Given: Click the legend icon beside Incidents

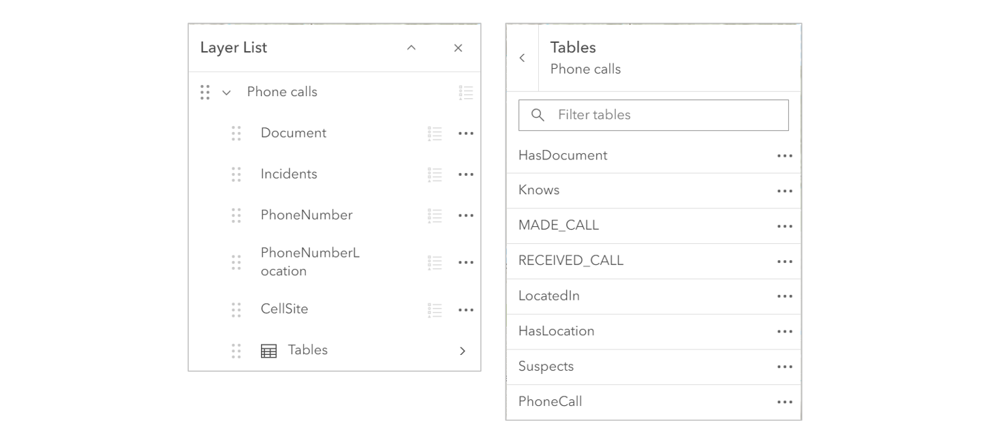Looking at the screenshot, I should click(434, 174).
